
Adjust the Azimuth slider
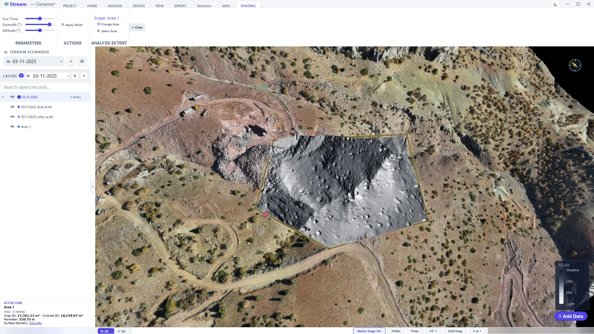click(x=40, y=24)
